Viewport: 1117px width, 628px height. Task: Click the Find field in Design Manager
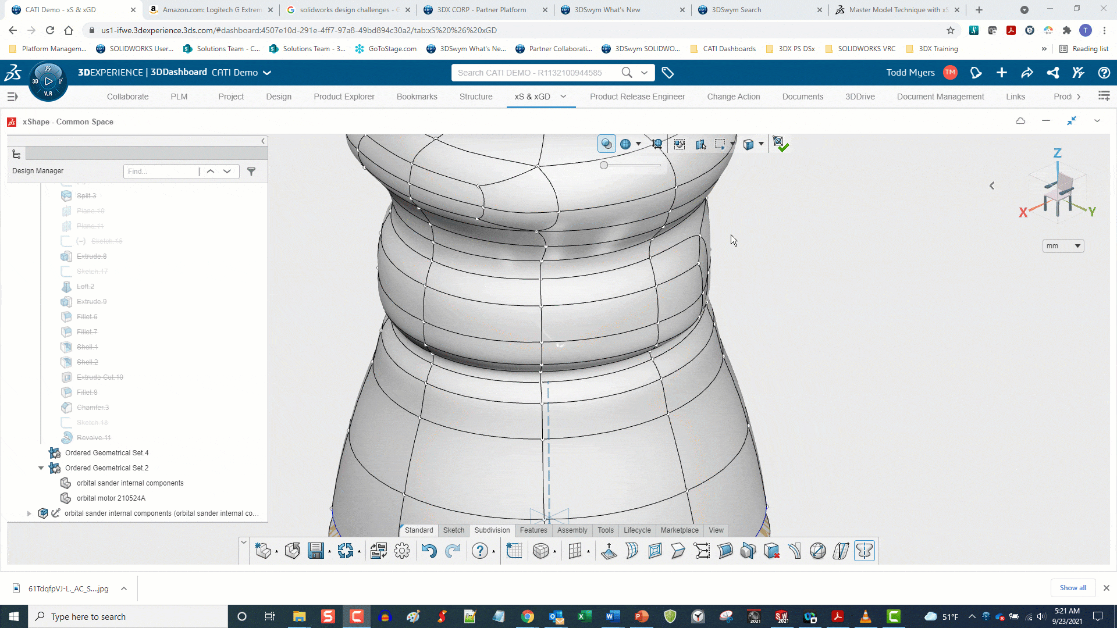pyautogui.click(x=162, y=171)
